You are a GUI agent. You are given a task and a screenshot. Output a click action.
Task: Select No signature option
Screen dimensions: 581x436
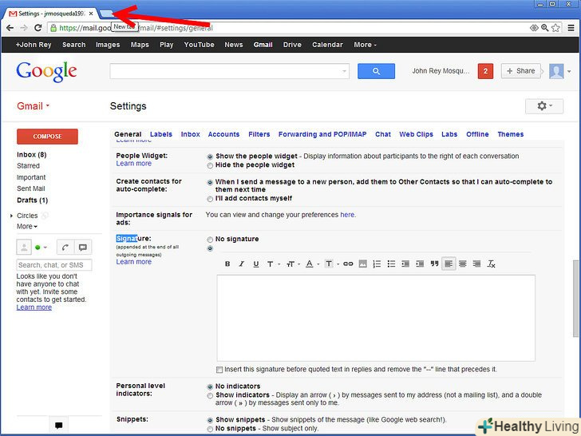[x=210, y=240]
